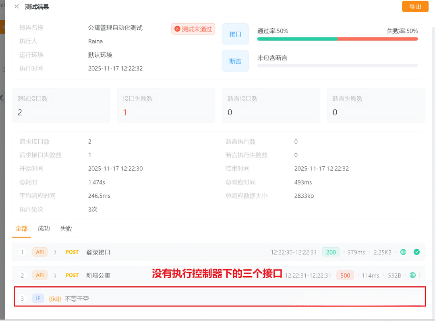
Task: Click the 未包含断言 empty progress bar
Action: pyautogui.click(x=338, y=66)
